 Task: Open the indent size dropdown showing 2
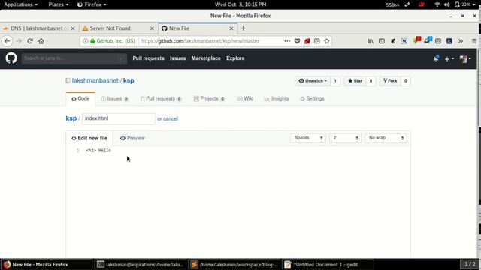[x=346, y=138]
